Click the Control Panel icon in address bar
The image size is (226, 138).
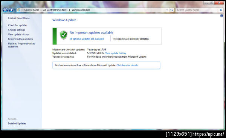(18, 10)
